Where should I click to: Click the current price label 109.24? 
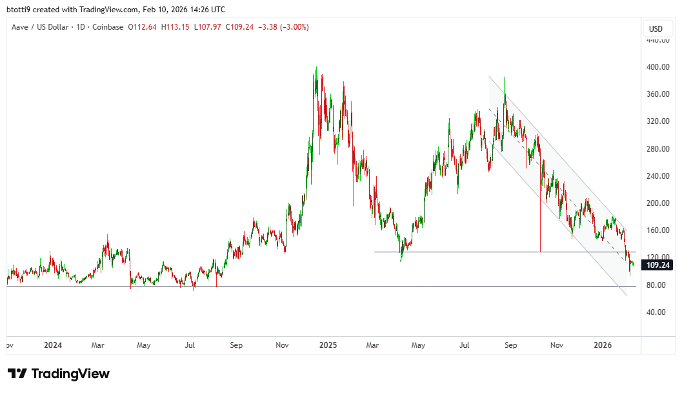point(657,265)
